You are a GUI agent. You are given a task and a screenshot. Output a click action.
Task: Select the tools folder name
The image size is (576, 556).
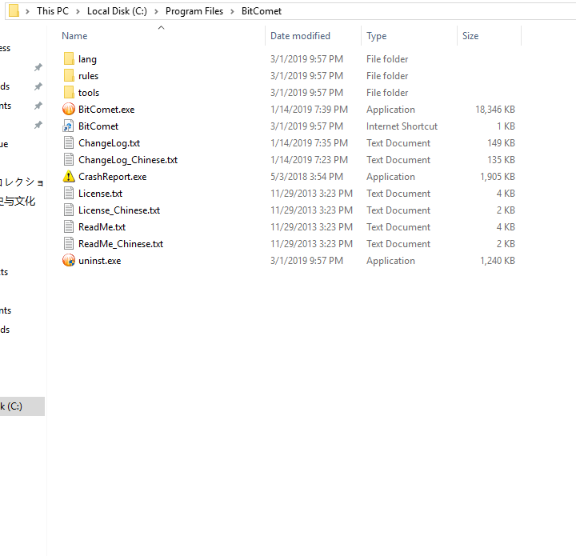click(89, 93)
